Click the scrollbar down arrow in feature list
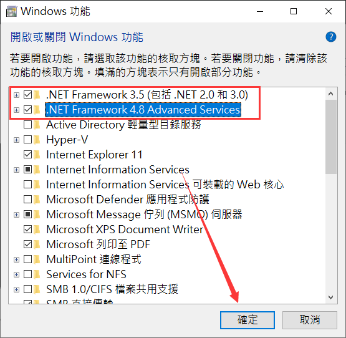This screenshot has width=346, height=338. (x=330, y=297)
